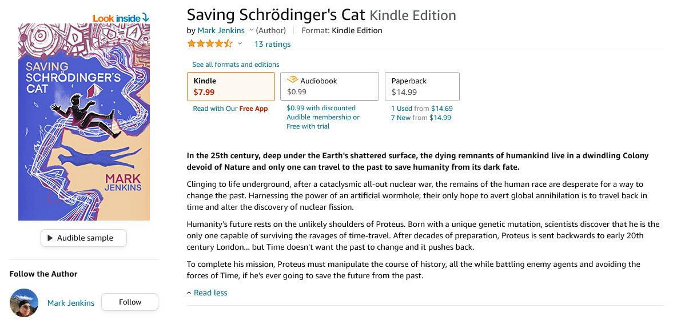
Task: Open the 13 ratings link
Action: (272, 44)
